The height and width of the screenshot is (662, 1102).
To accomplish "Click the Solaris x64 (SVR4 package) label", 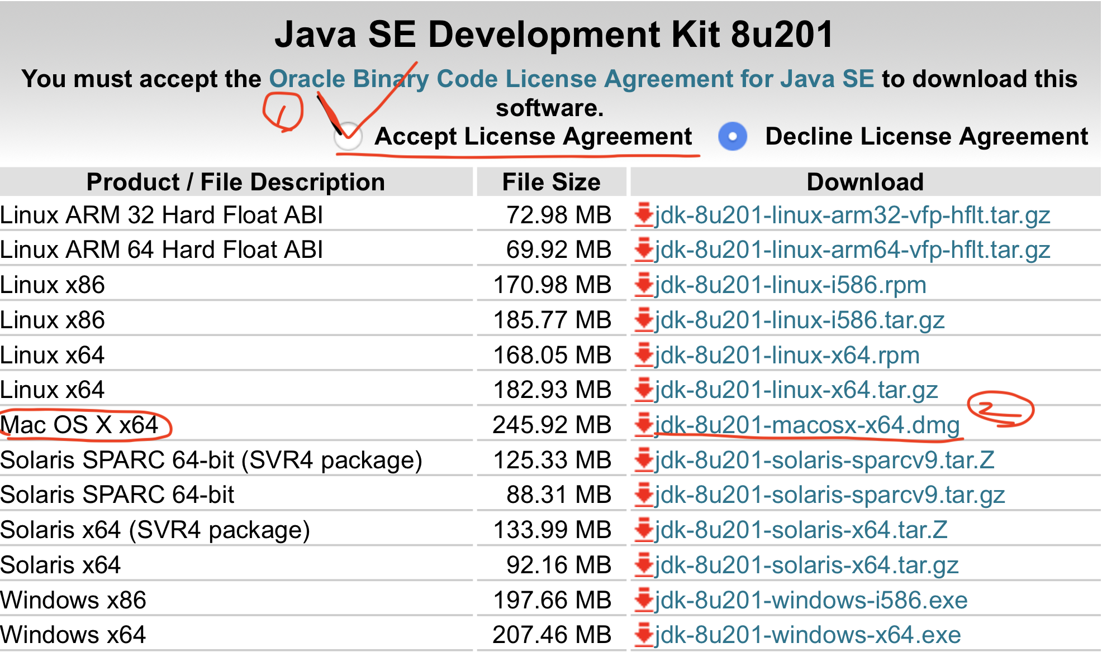I will (x=155, y=530).
